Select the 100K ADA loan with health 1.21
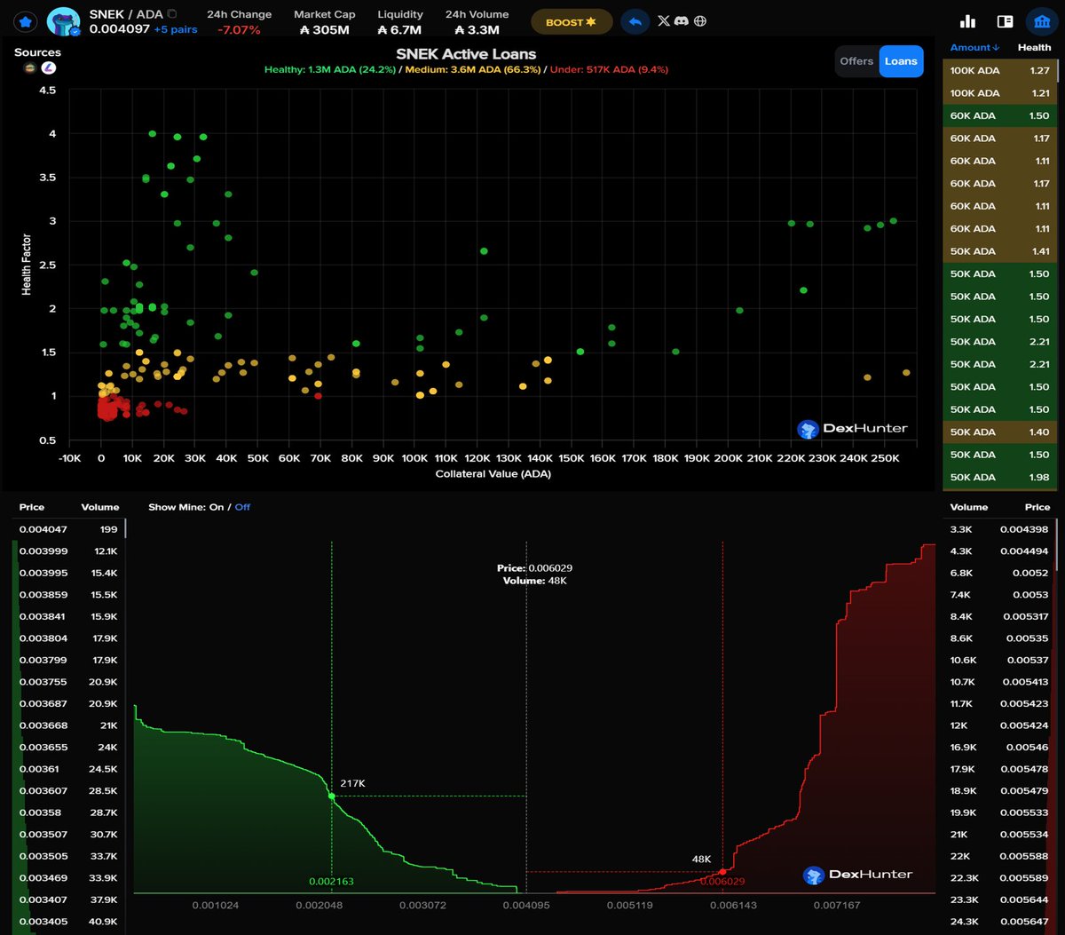Image resolution: width=1065 pixels, height=935 pixels. pyautogui.click(x=999, y=93)
